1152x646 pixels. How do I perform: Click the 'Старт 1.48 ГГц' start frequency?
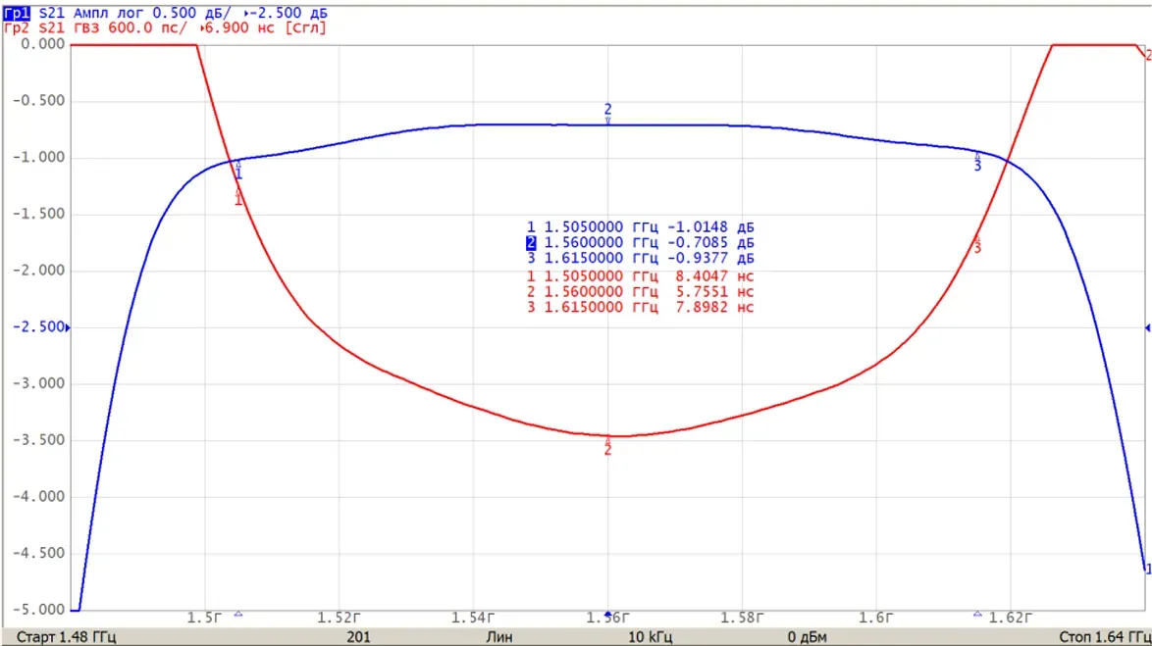point(66,637)
